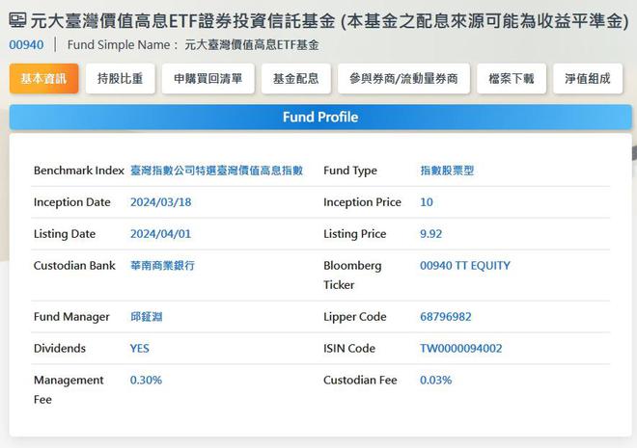Click the fund title 元大臺灣價值高息ETF證券投資信託基金
The height and width of the screenshot is (448, 637).
click(182, 20)
